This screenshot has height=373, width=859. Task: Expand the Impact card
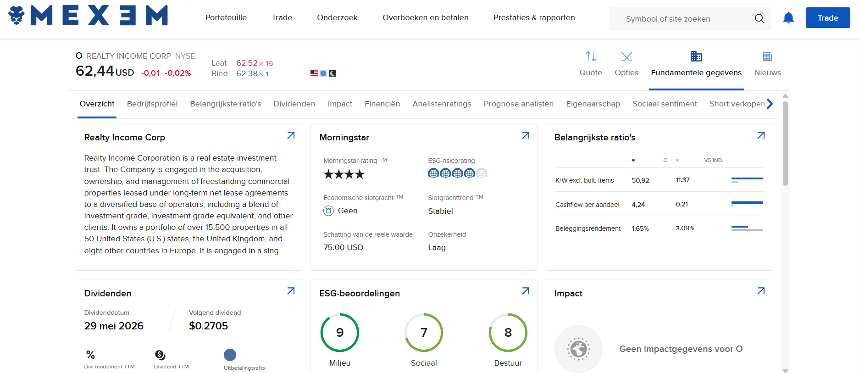click(x=761, y=291)
